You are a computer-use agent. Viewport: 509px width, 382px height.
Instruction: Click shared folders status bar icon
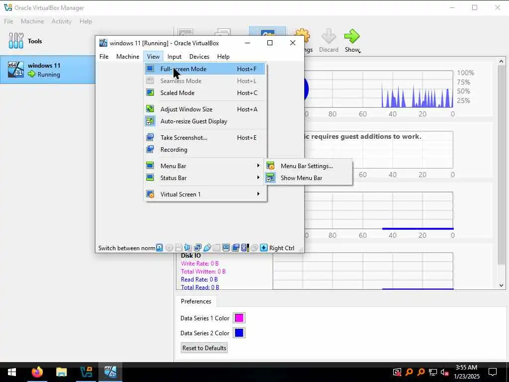[x=217, y=248]
